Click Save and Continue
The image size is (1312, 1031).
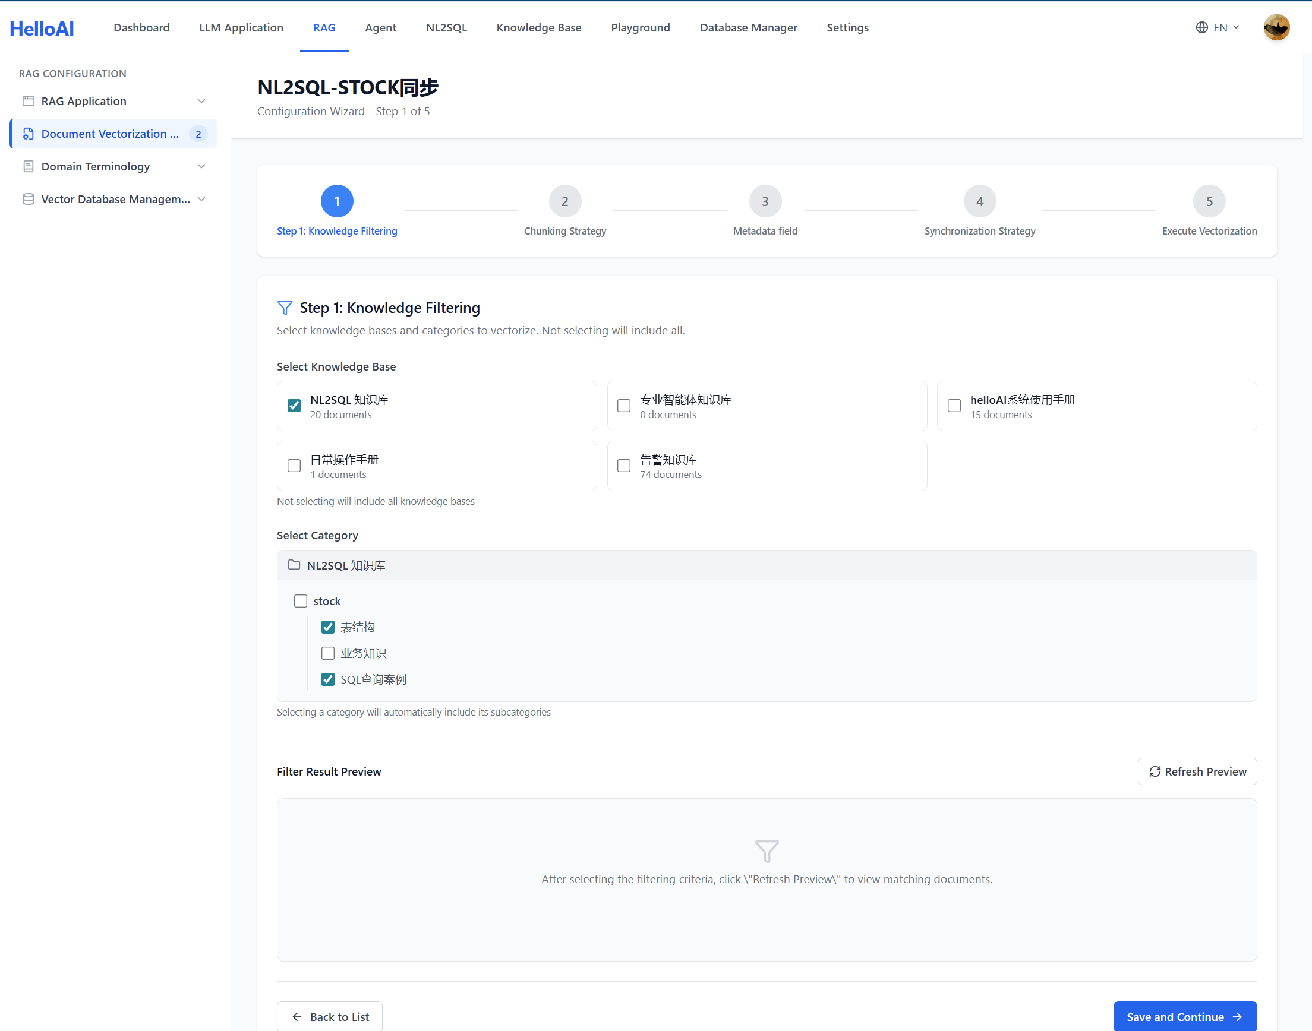pos(1184,1017)
